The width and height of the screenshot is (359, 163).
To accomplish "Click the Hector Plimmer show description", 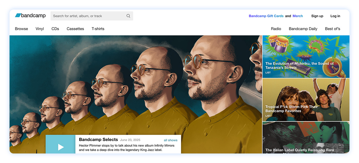I will (x=127, y=148).
